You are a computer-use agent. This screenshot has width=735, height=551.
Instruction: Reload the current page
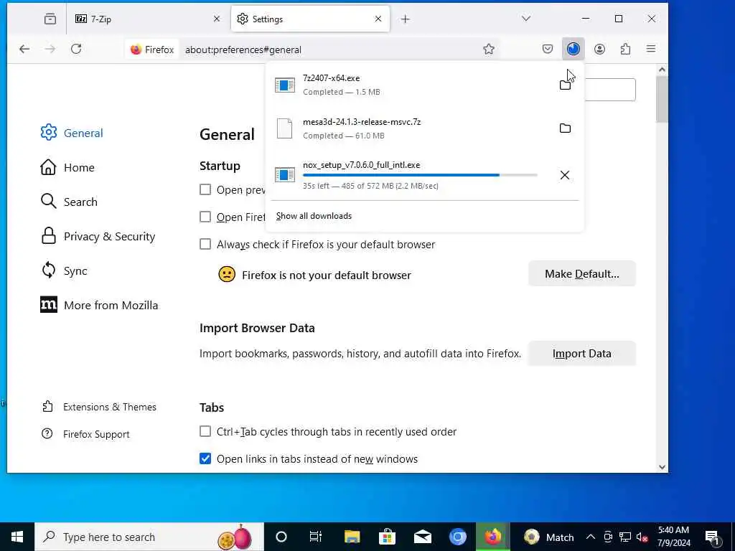(76, 49)
